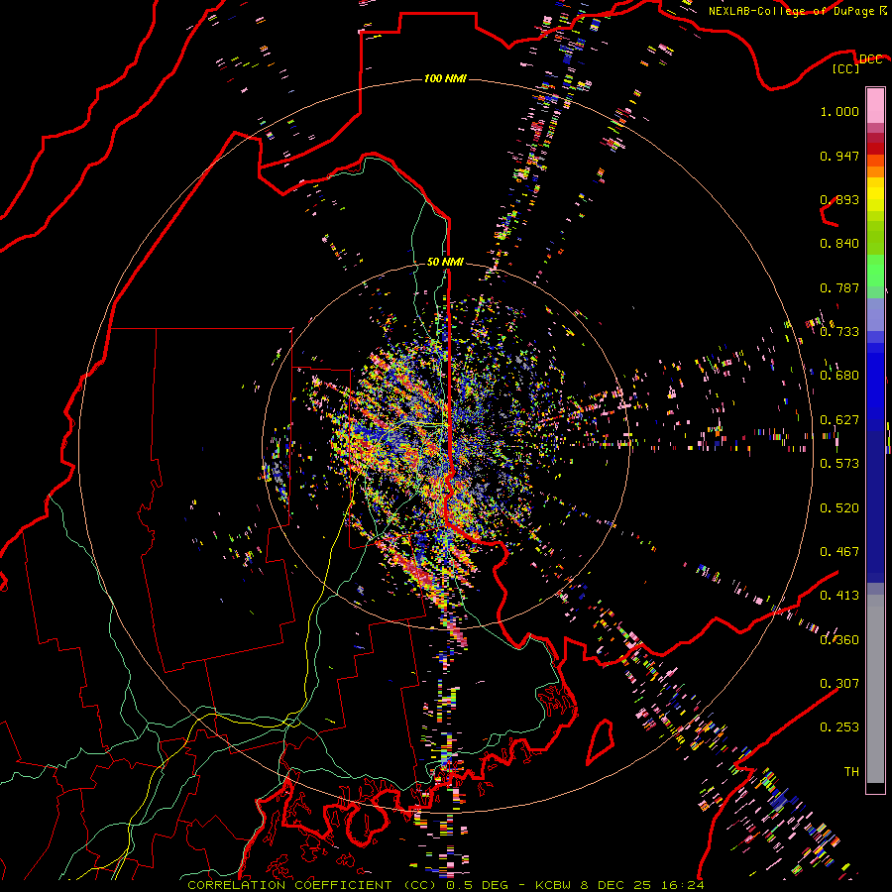Viewport: 892px width, 892px height.
Task: Click the 0.520 scale value
Action: point(839,508)
